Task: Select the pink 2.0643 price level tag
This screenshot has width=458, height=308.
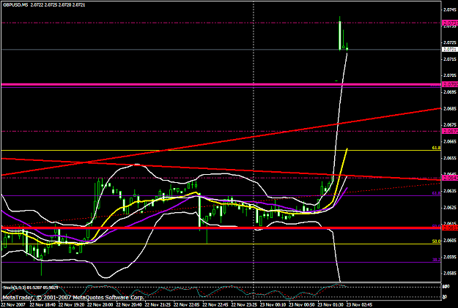Action: coord(450,178)
